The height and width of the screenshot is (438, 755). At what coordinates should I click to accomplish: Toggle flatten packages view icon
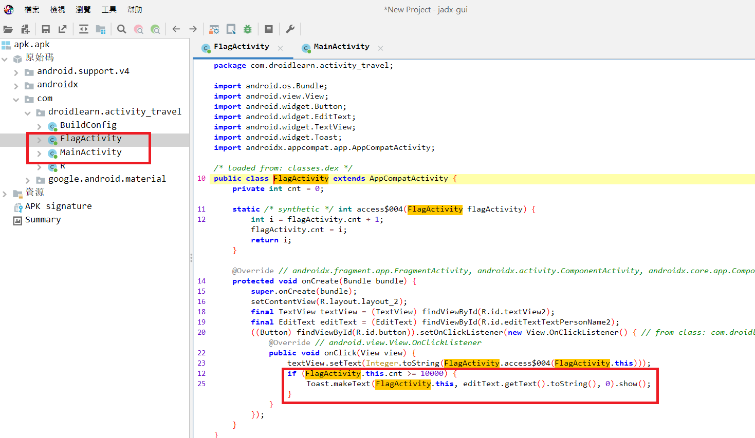click(x=101, y=29)
